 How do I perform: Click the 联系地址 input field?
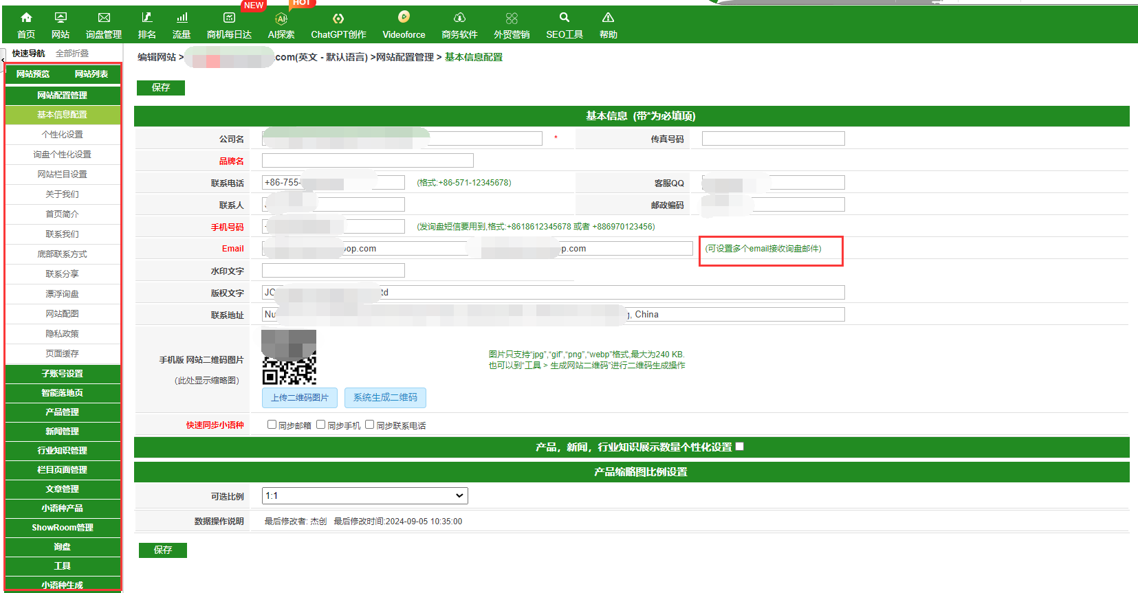coord(554,315)
